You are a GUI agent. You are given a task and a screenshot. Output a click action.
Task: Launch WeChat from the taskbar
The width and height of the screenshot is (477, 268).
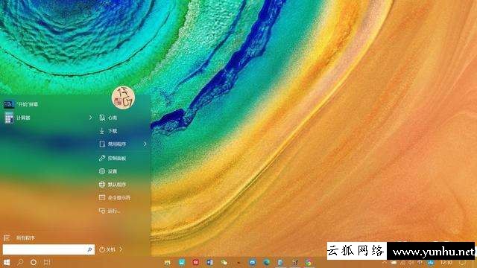224,262
